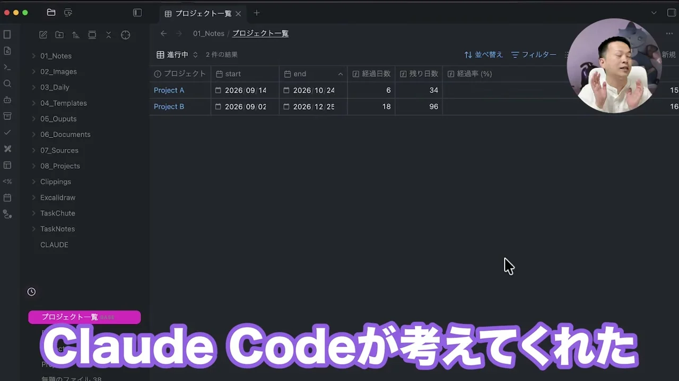Click the reveal active file target icon
679x381 pixels.
pos(125,35)
